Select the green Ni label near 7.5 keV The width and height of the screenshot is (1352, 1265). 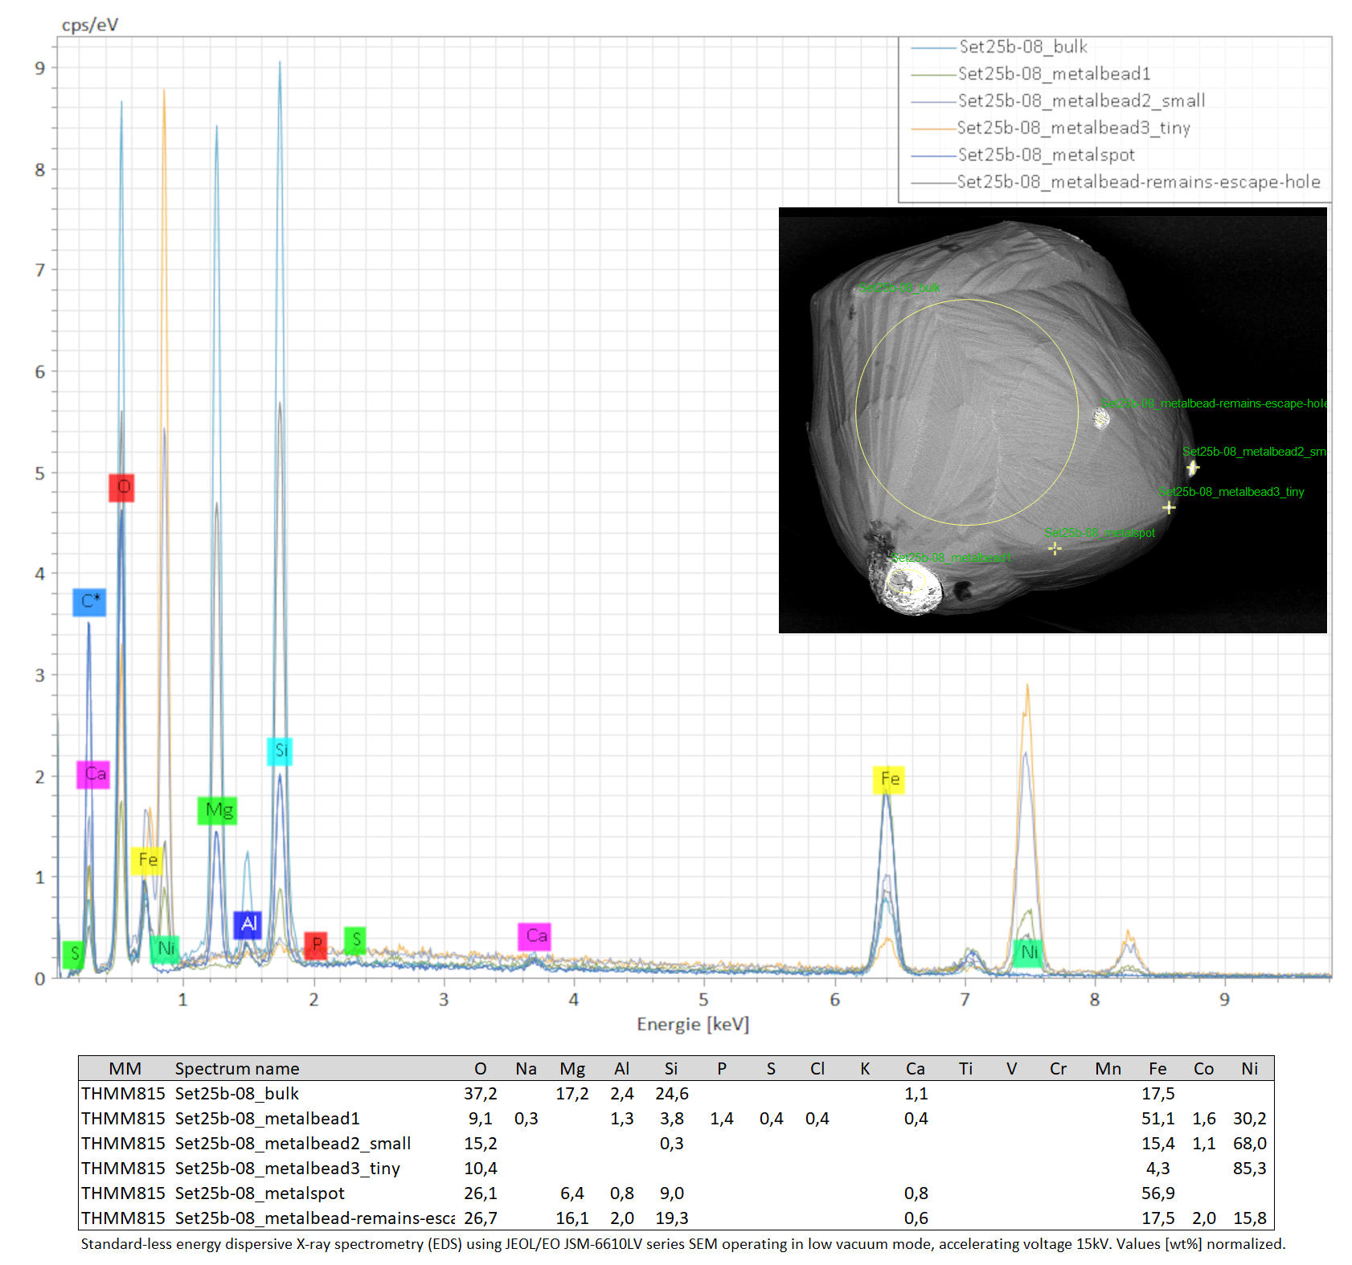pos(1028,953)
